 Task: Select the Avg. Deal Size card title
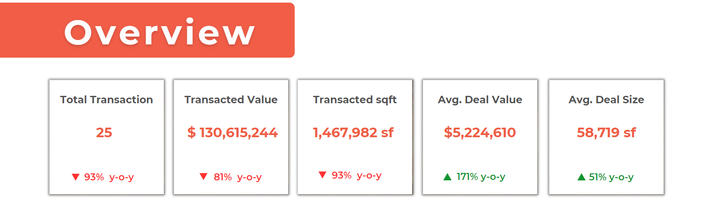pyautogui.click(x=606, y=100)
